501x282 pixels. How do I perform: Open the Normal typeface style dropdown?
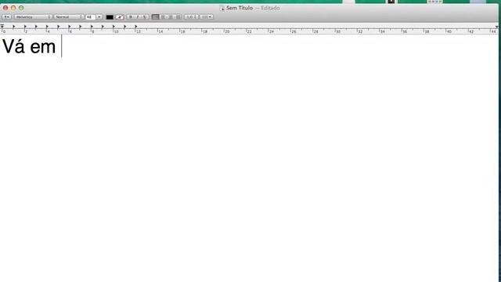69,17
